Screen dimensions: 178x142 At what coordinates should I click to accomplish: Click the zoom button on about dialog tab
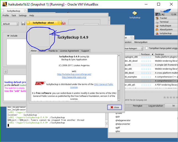pyautogui.click(x=59, y=23)
